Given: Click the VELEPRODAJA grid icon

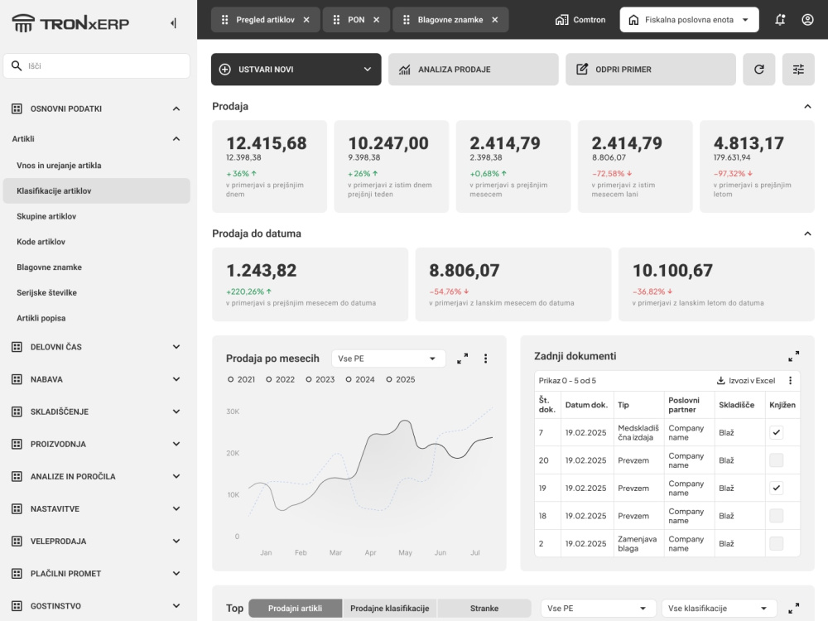Looking at the screenshot, I should 17,542.
